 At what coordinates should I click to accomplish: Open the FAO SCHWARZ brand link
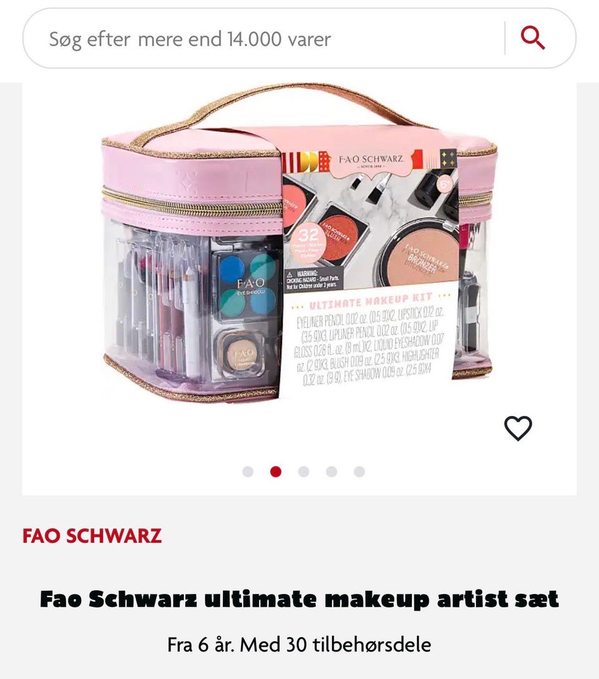click(92, 536)
